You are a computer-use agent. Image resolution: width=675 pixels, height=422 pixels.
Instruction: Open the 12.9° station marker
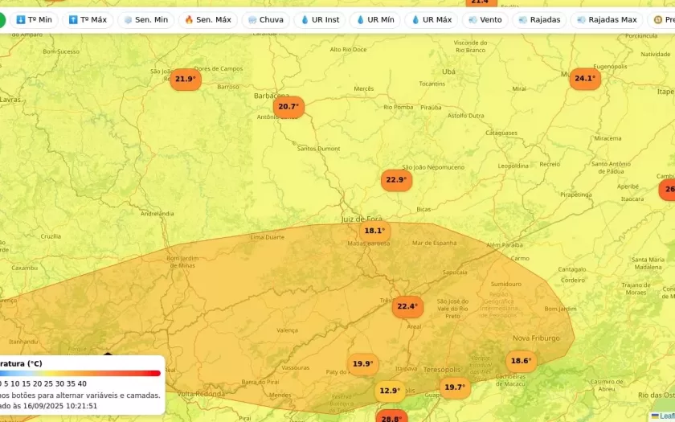coord(390,391)
